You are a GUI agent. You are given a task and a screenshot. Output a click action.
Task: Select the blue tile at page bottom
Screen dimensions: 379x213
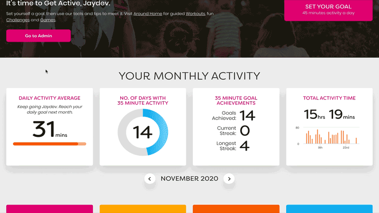[329, 209]
